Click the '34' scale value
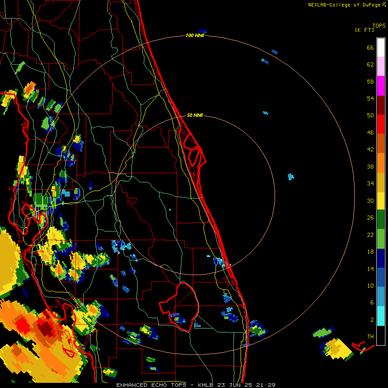 click(x=370, y=184)
